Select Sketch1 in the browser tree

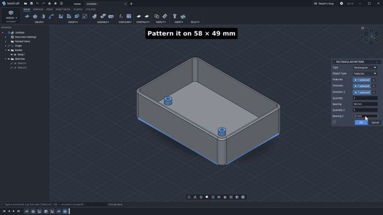(x=22, y=63)
